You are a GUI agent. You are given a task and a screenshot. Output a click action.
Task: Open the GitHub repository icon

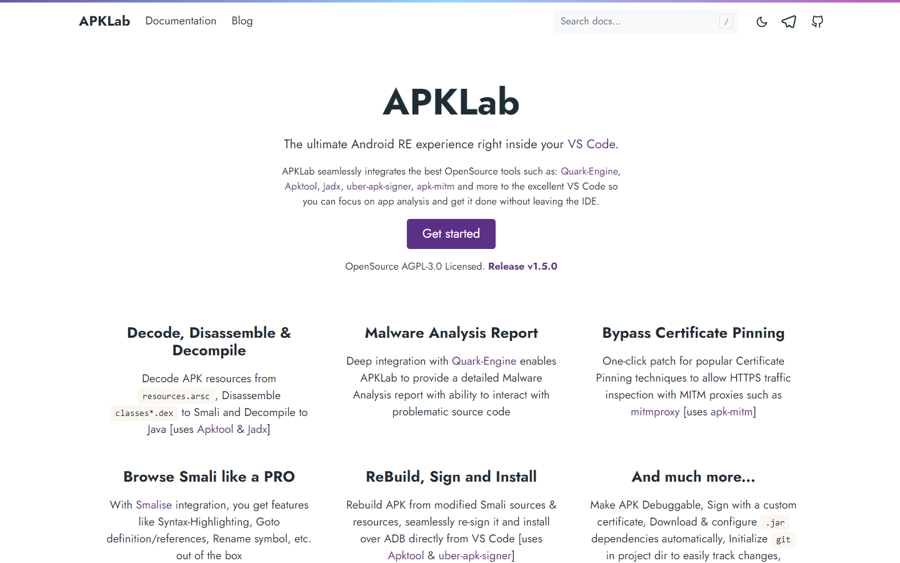(x=817, y=22)
